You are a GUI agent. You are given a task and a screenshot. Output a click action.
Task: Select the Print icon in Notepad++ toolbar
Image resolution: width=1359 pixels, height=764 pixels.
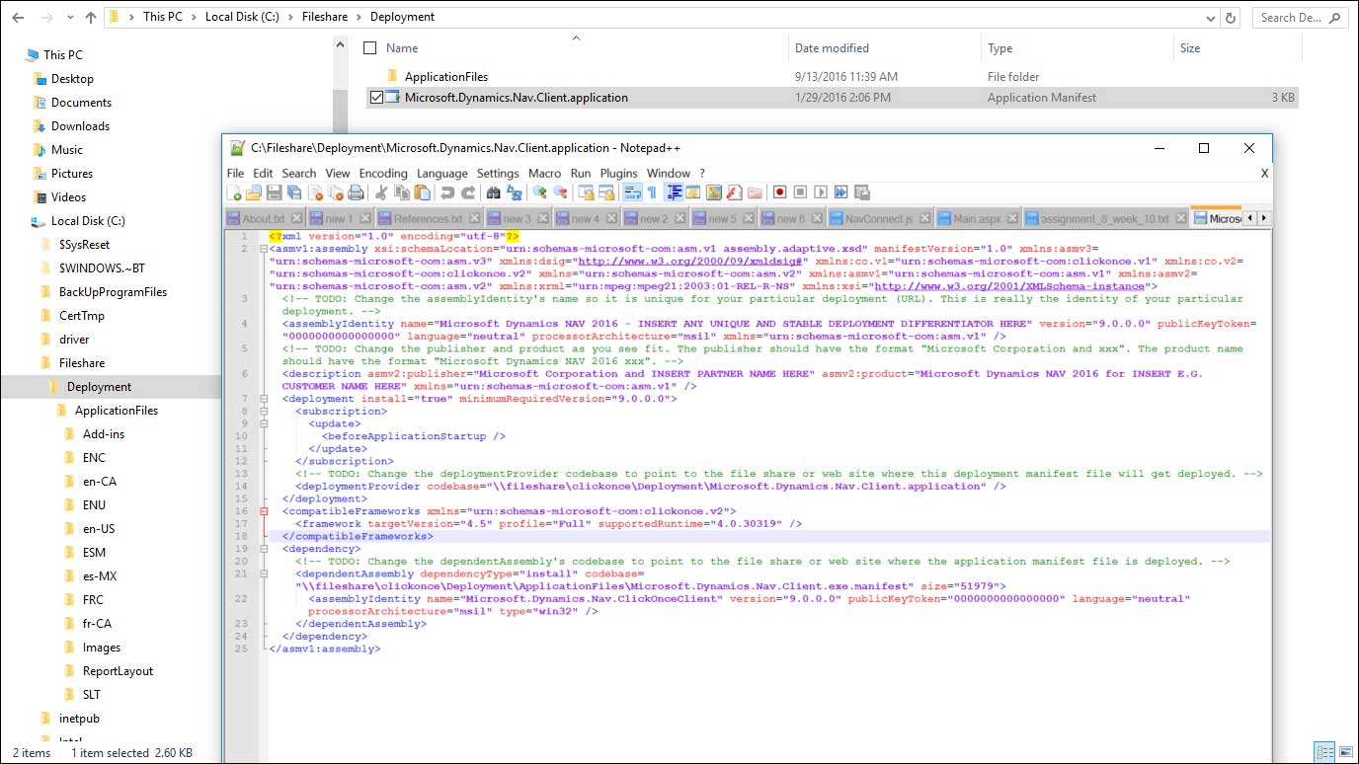point(358,191)
